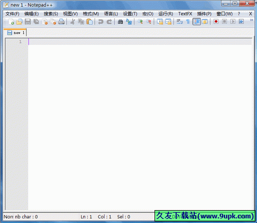The height and width of the screenshot is (223, 257).
Task: Click the Ln : 1 status entry
Action: pos(87,217)
